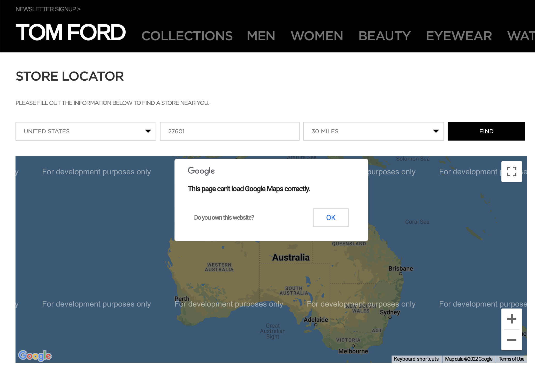Click the Brisbane label on the map
The height and width of the screenshot is (370, 535).
(x=401, y=268)
